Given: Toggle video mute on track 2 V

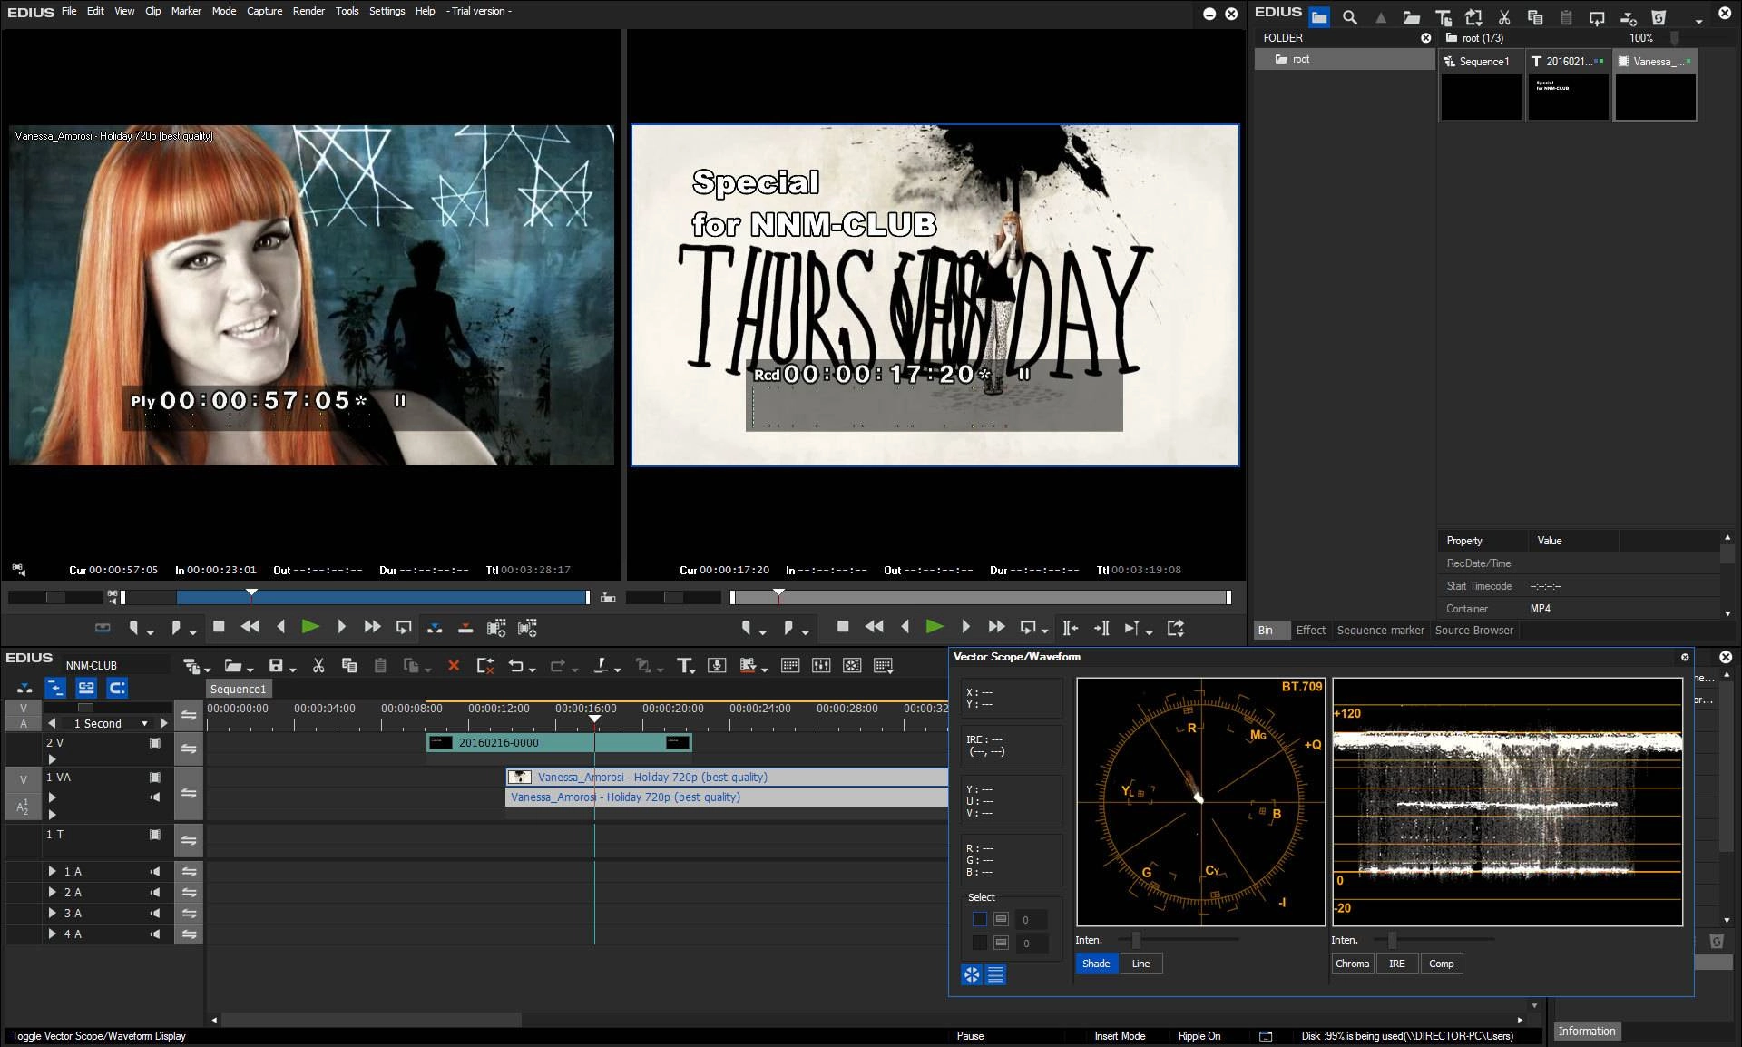Looking at the screenshot, I should tap(155, 742).
